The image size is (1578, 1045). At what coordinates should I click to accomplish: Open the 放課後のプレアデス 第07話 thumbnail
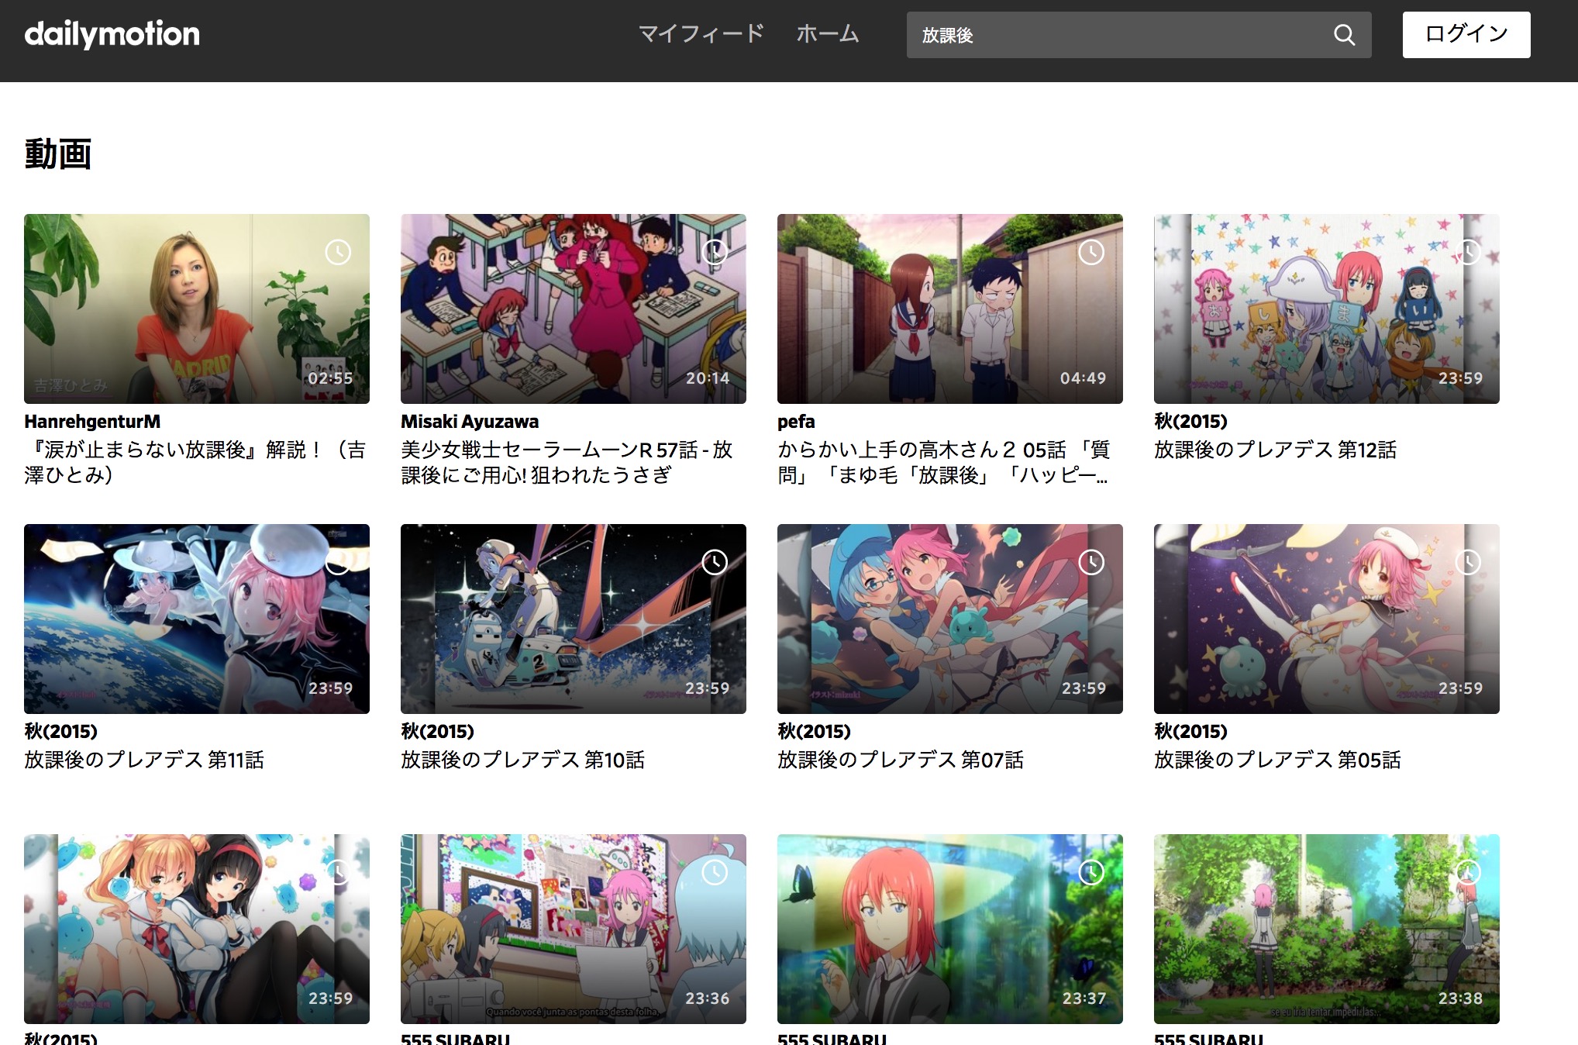[950, 619]
